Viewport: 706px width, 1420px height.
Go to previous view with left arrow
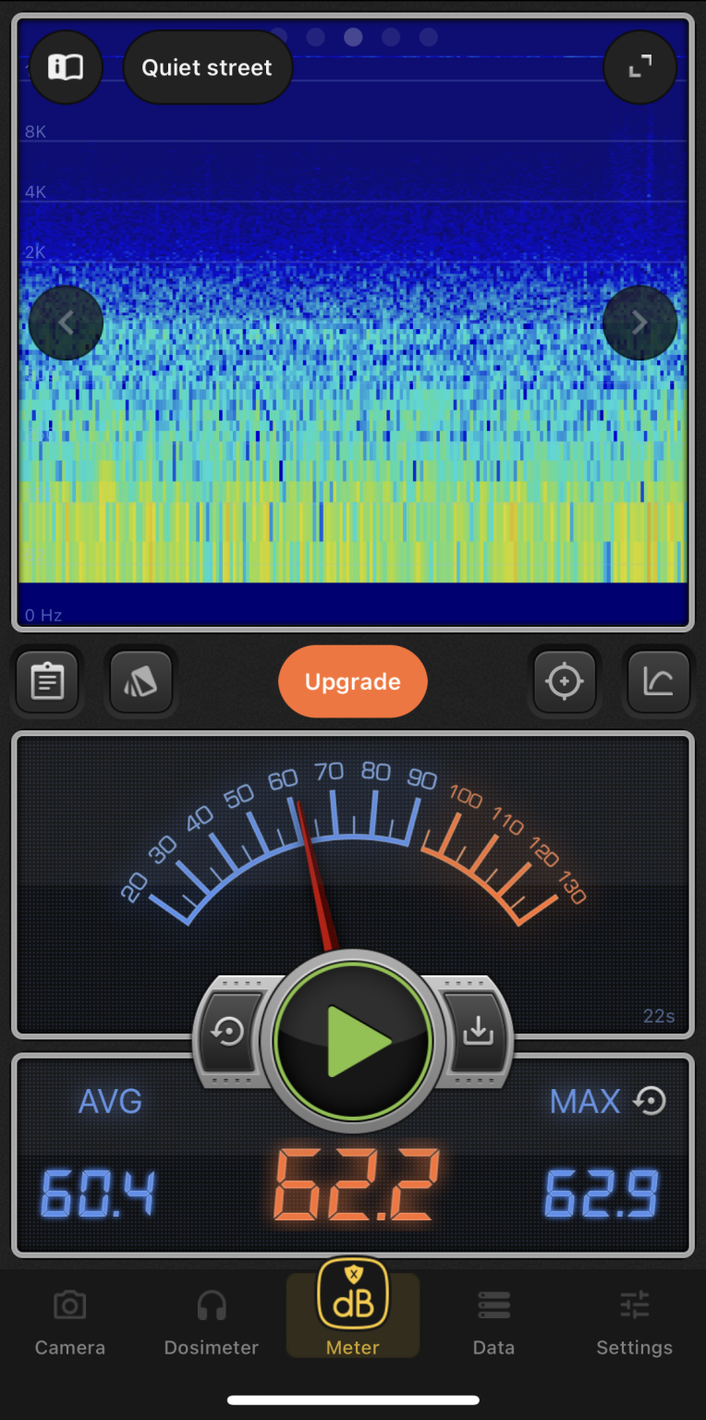click(x=66, y=323)
